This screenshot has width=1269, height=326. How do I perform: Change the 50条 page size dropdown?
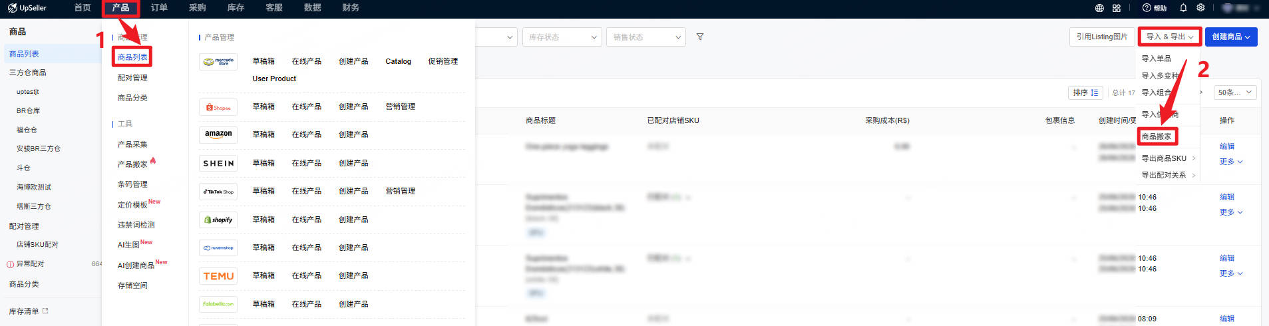pyautogui.click(x=1235, y=92)
